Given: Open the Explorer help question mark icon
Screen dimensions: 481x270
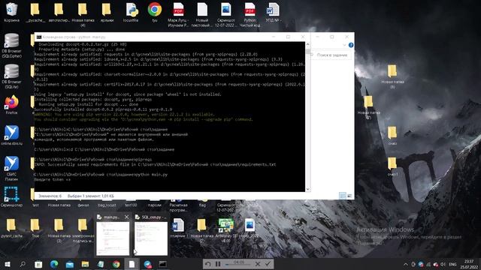Looking at the screenshot, I should point(351,45).
